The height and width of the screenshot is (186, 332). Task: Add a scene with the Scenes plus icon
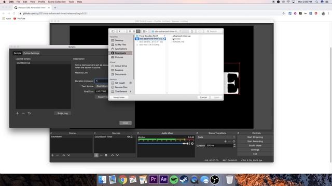click(52, 155)
